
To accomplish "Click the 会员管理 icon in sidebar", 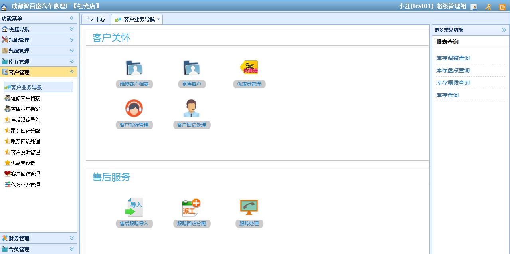I will pos(5,249).
